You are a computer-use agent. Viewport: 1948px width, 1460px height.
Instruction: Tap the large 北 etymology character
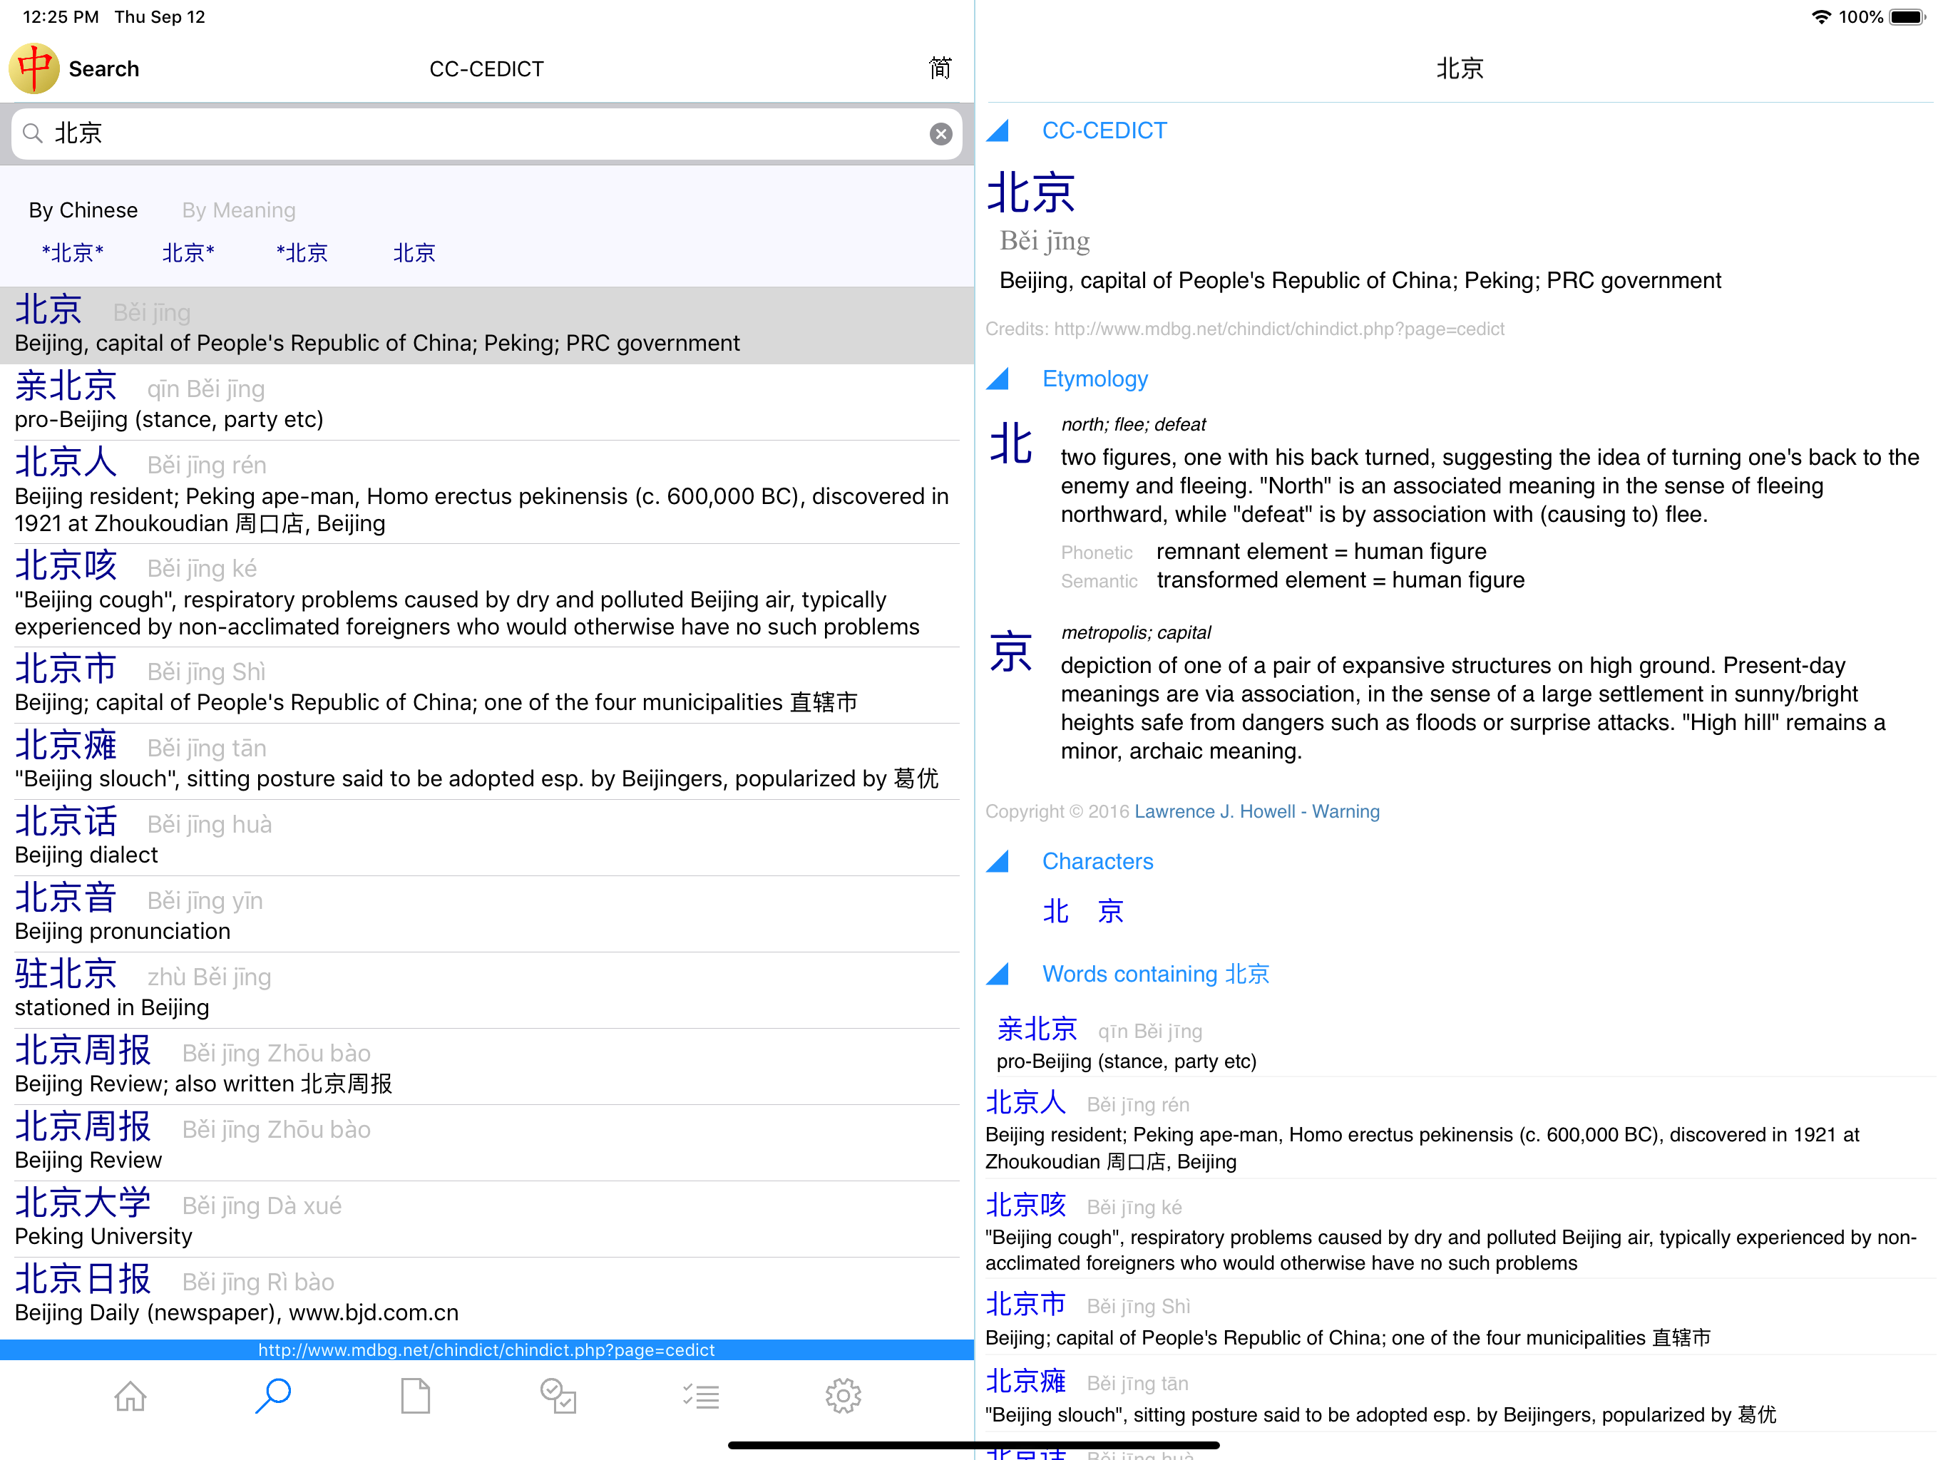1011,444
